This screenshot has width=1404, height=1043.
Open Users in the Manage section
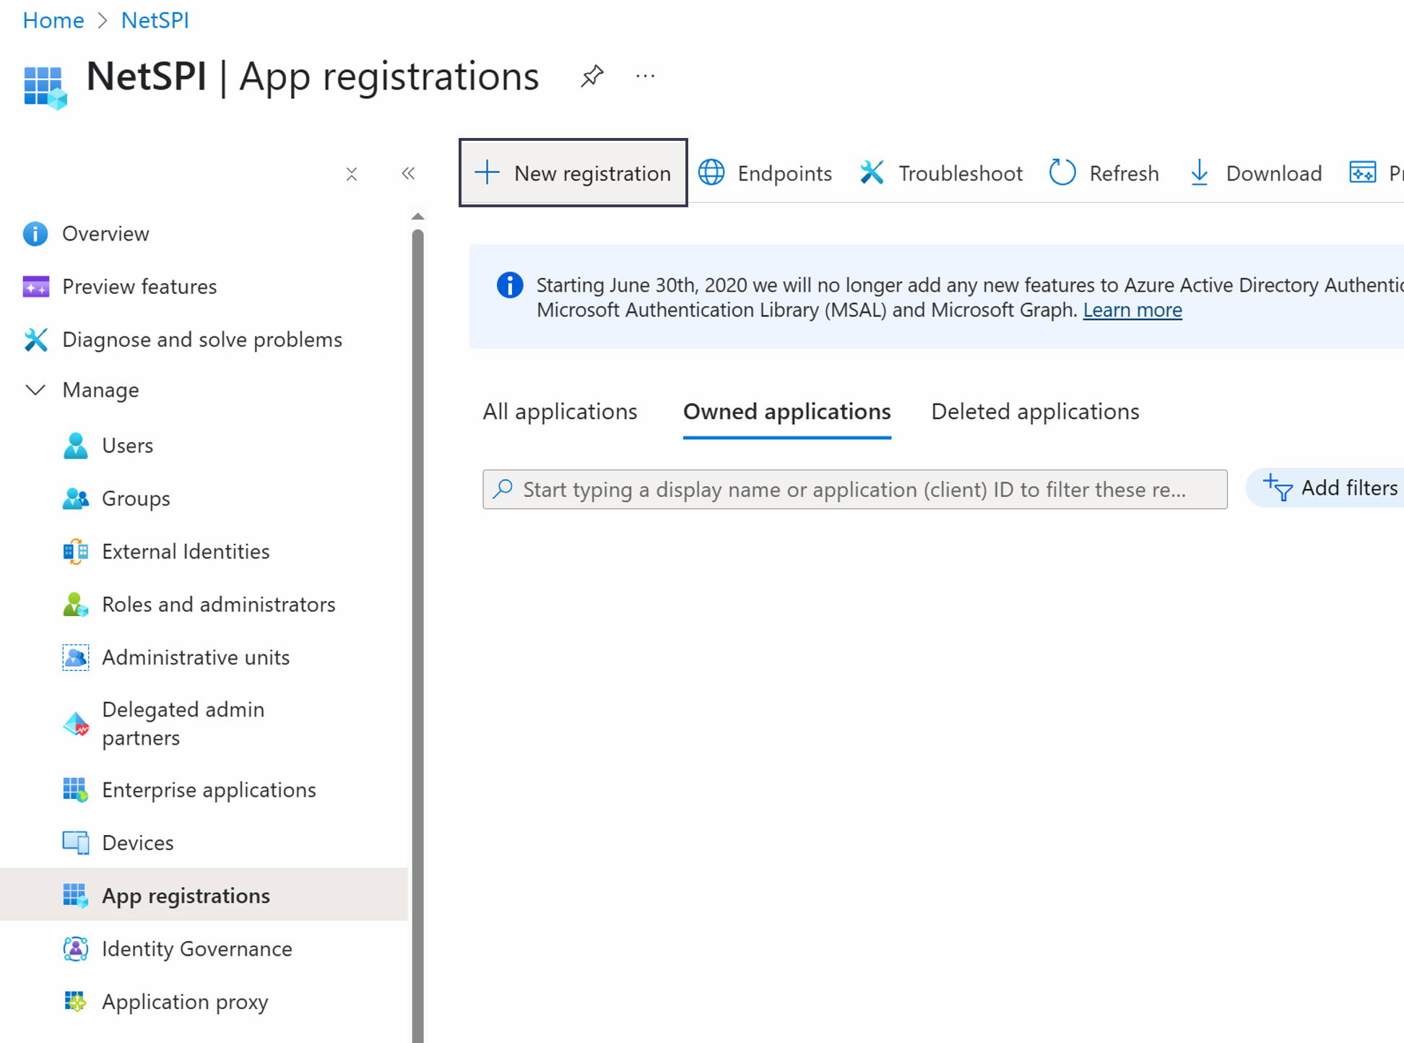pos(128,446)
